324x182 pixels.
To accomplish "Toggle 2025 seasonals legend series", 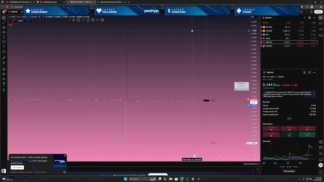I will (x=282, y=167).
